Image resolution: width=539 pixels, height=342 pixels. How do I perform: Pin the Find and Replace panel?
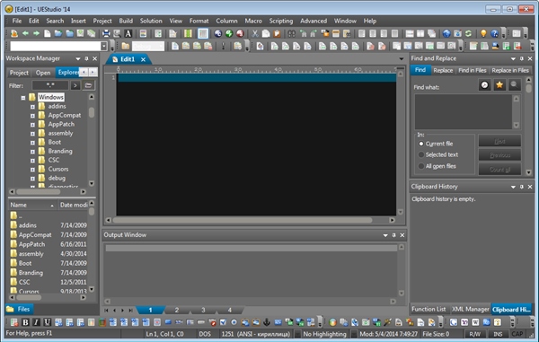[521, 58]
